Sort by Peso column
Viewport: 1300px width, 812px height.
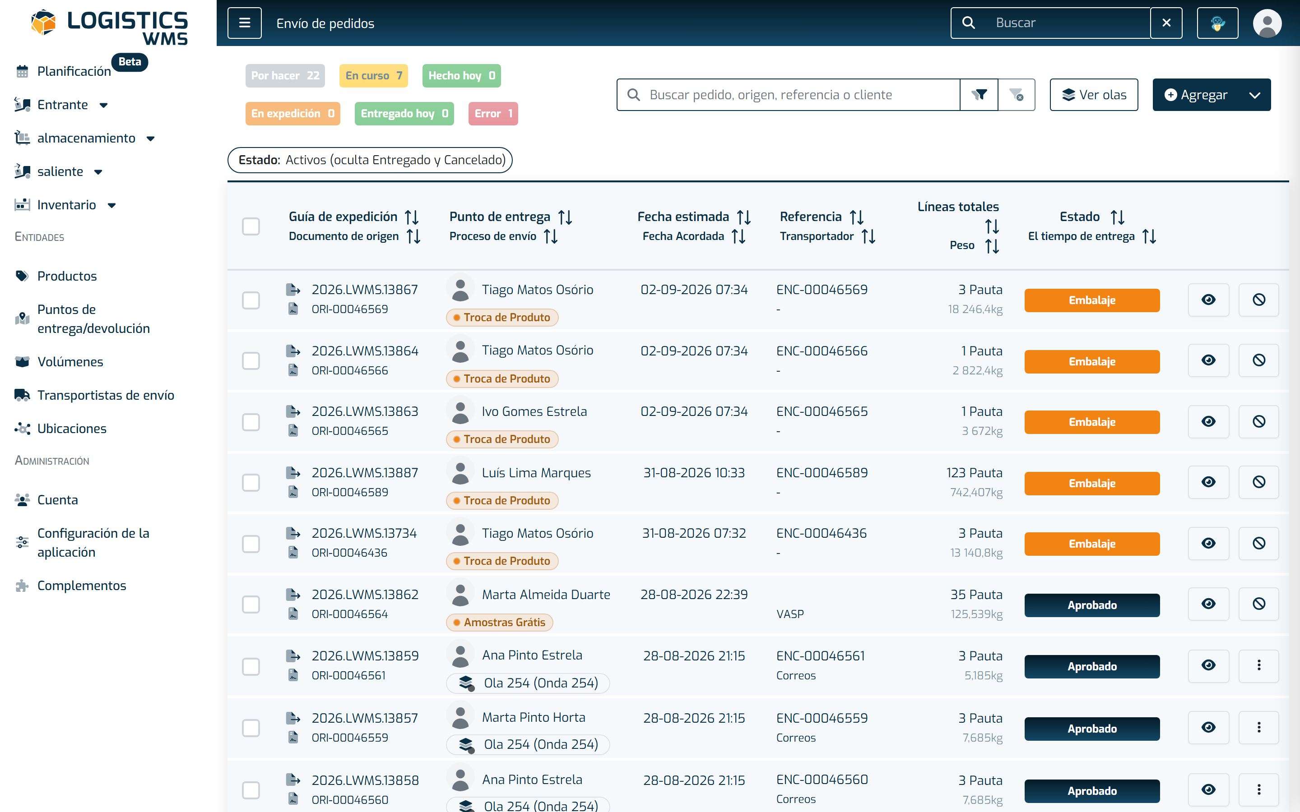(992, 246)
